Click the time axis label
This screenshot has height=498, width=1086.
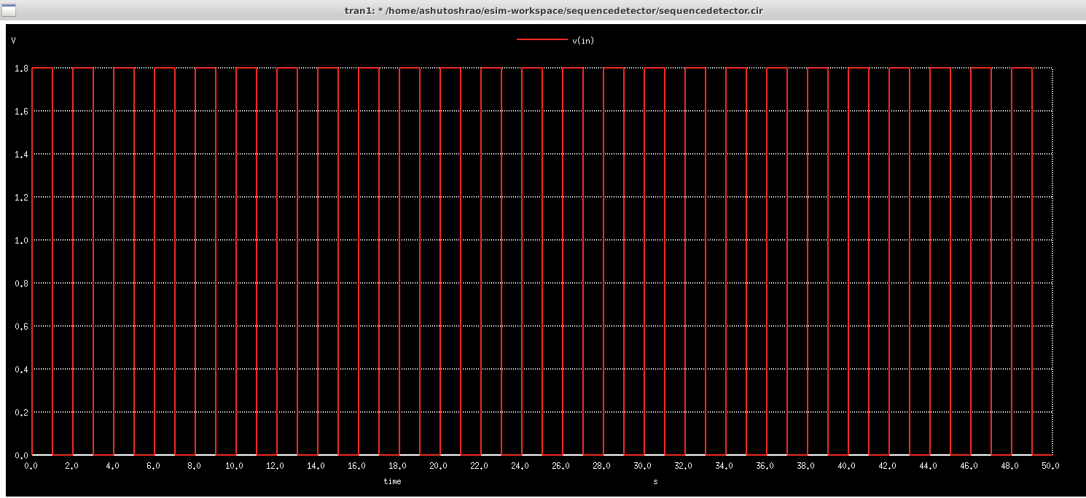coord(392,481)
